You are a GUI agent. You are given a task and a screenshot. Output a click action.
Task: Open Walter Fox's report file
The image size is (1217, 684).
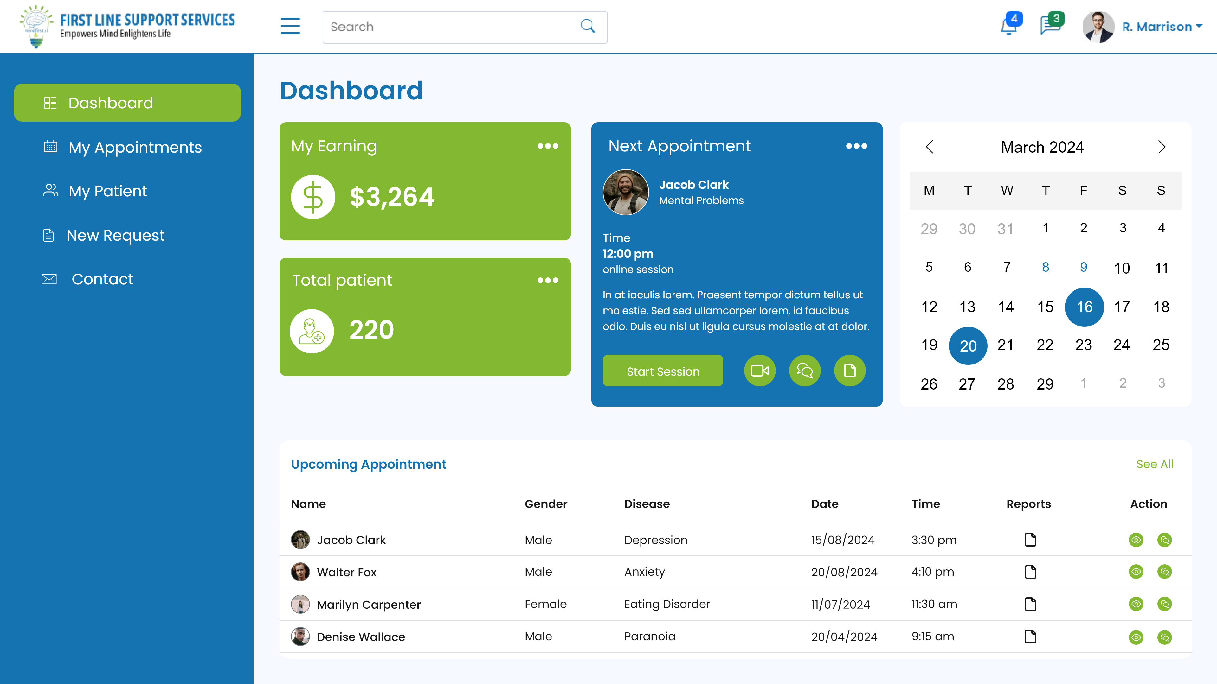point(1030,572)
